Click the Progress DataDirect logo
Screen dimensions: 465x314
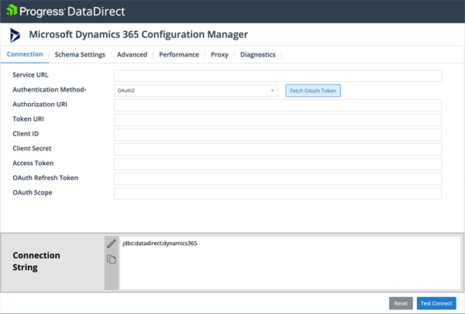tap(66, 12)
